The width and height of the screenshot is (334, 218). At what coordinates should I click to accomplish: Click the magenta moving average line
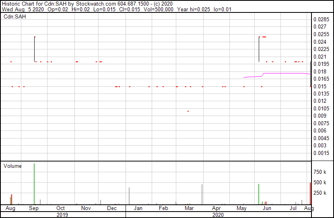pyautogui.click(x=282, y=73)
